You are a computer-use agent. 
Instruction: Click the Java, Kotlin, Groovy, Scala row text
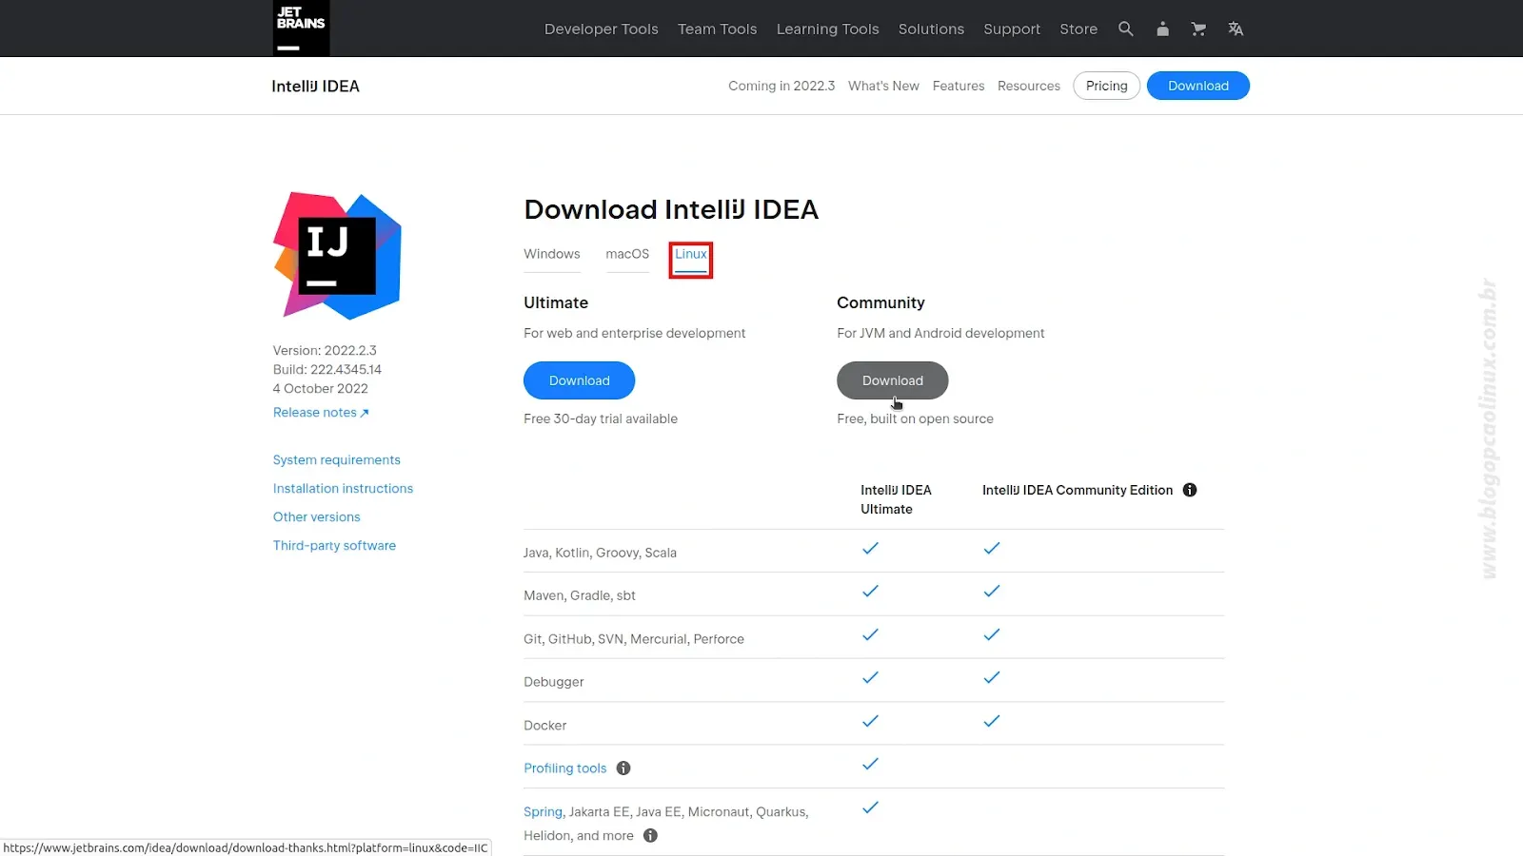point(600,553)
